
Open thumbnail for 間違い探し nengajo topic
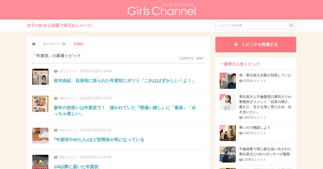(40, 104)
